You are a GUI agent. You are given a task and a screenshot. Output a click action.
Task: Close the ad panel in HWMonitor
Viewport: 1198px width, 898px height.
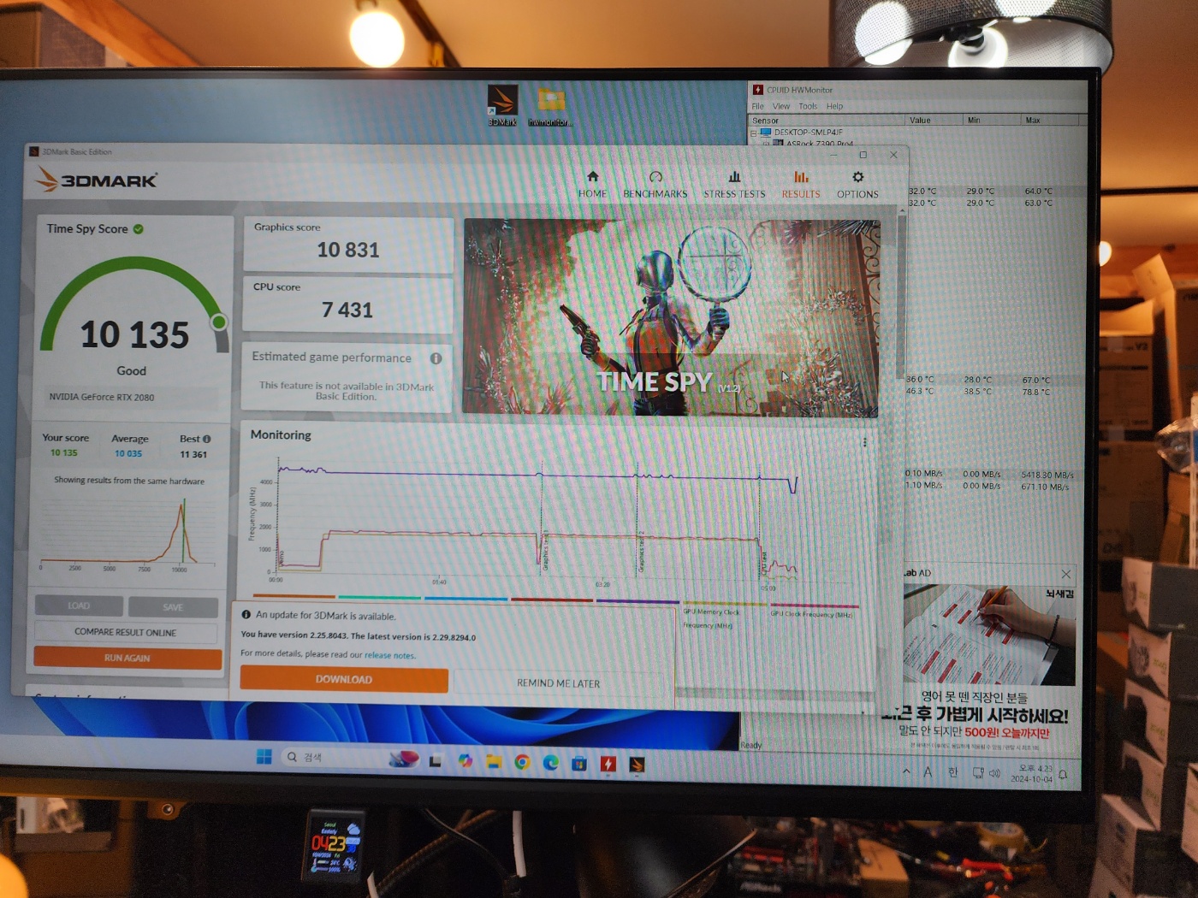tap(1065, 574)
